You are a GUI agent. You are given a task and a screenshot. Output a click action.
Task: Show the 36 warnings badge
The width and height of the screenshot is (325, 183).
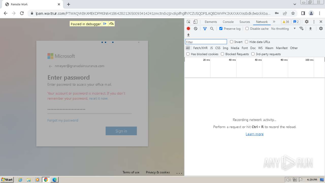coord(286,22)
